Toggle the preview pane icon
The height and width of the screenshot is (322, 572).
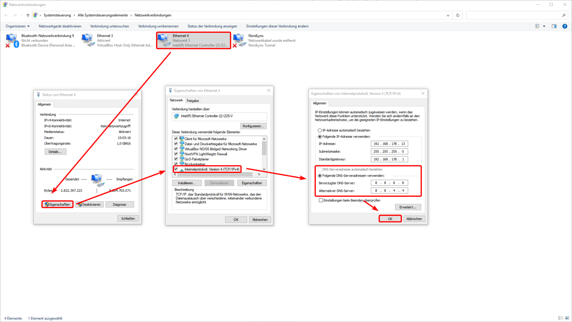(x=554, y=26)
